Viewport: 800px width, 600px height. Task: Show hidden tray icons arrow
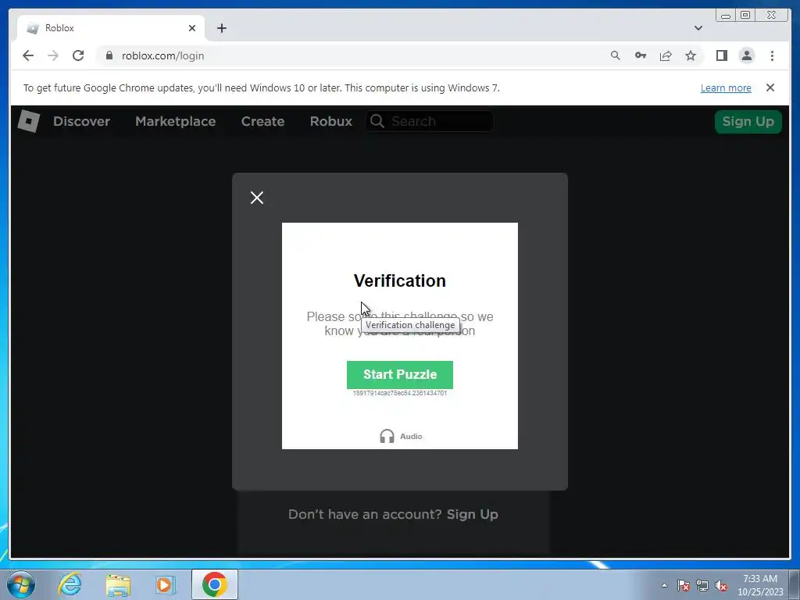(664, 585)
